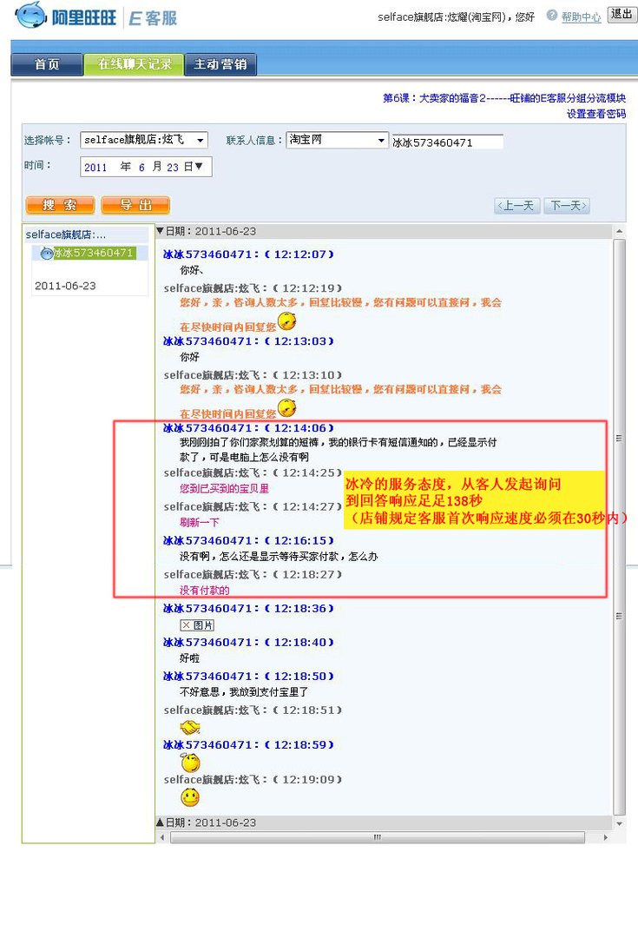Click the 12:16:15 customer message header
638x938 pixels.
(248, 541)
